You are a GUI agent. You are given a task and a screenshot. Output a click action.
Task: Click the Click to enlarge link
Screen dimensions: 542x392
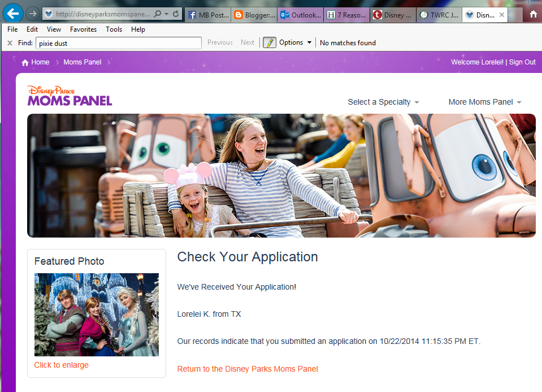(61, 365)
